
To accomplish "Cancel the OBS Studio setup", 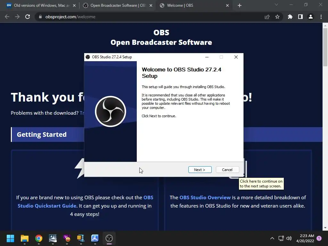I will 227,170.
